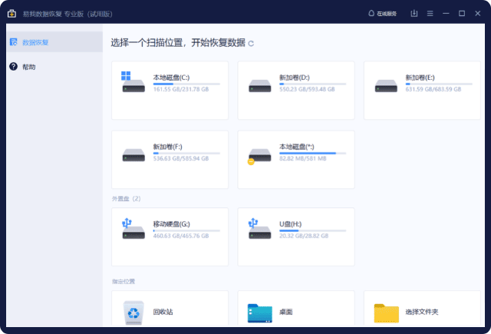Select the 本地磁盘(C:) drive card

tap(170, 91)
